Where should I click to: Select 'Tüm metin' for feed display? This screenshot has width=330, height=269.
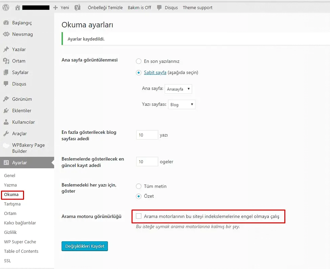pos(138,186)
